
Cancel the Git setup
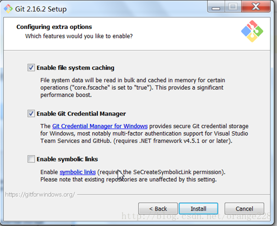pyautogui.click(x=244, y=208)
